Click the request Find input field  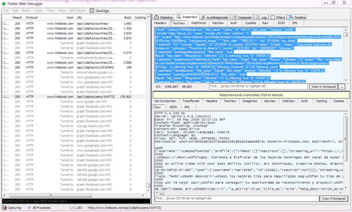coord(258,86)
